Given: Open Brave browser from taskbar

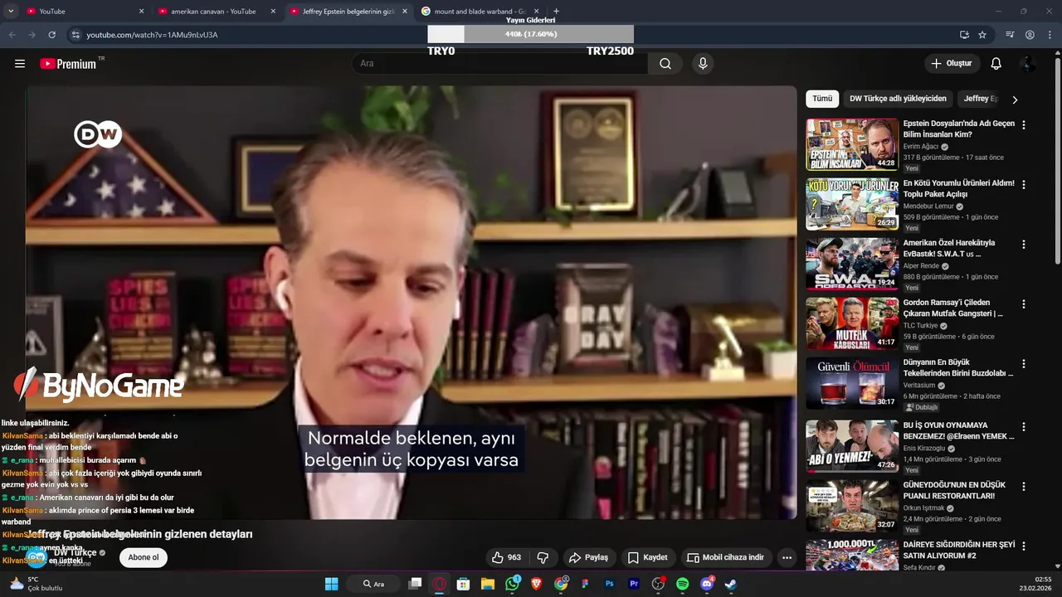Looking at the screenshot, I should (537, 584).
